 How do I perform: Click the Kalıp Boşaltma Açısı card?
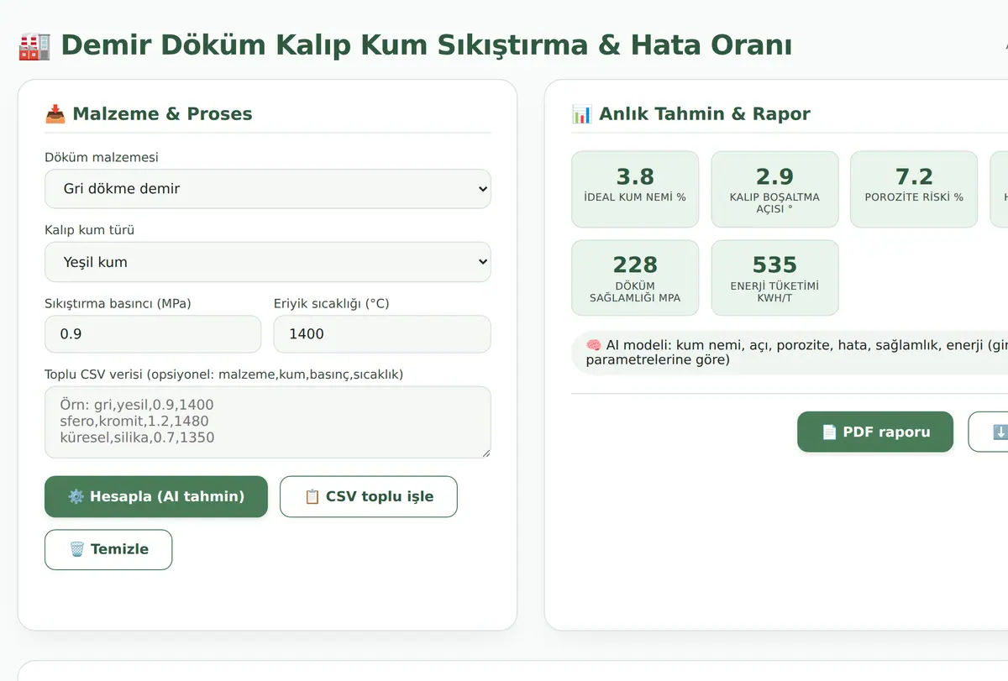774,189
